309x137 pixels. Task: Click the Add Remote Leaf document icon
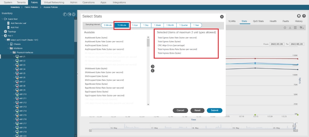pos(8,23)
